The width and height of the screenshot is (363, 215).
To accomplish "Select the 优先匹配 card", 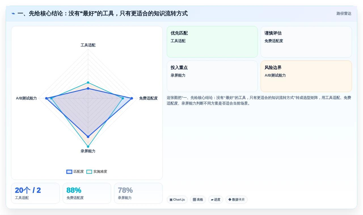I will 212,42.
